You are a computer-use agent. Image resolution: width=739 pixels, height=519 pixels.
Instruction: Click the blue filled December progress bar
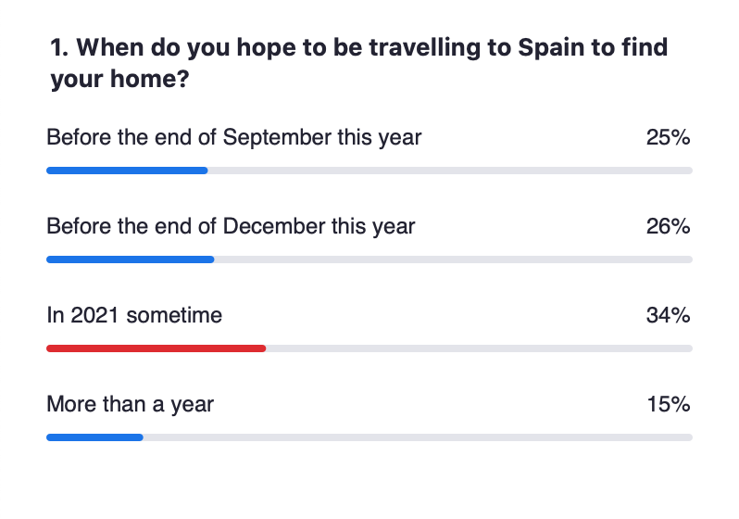click(130, 259)
